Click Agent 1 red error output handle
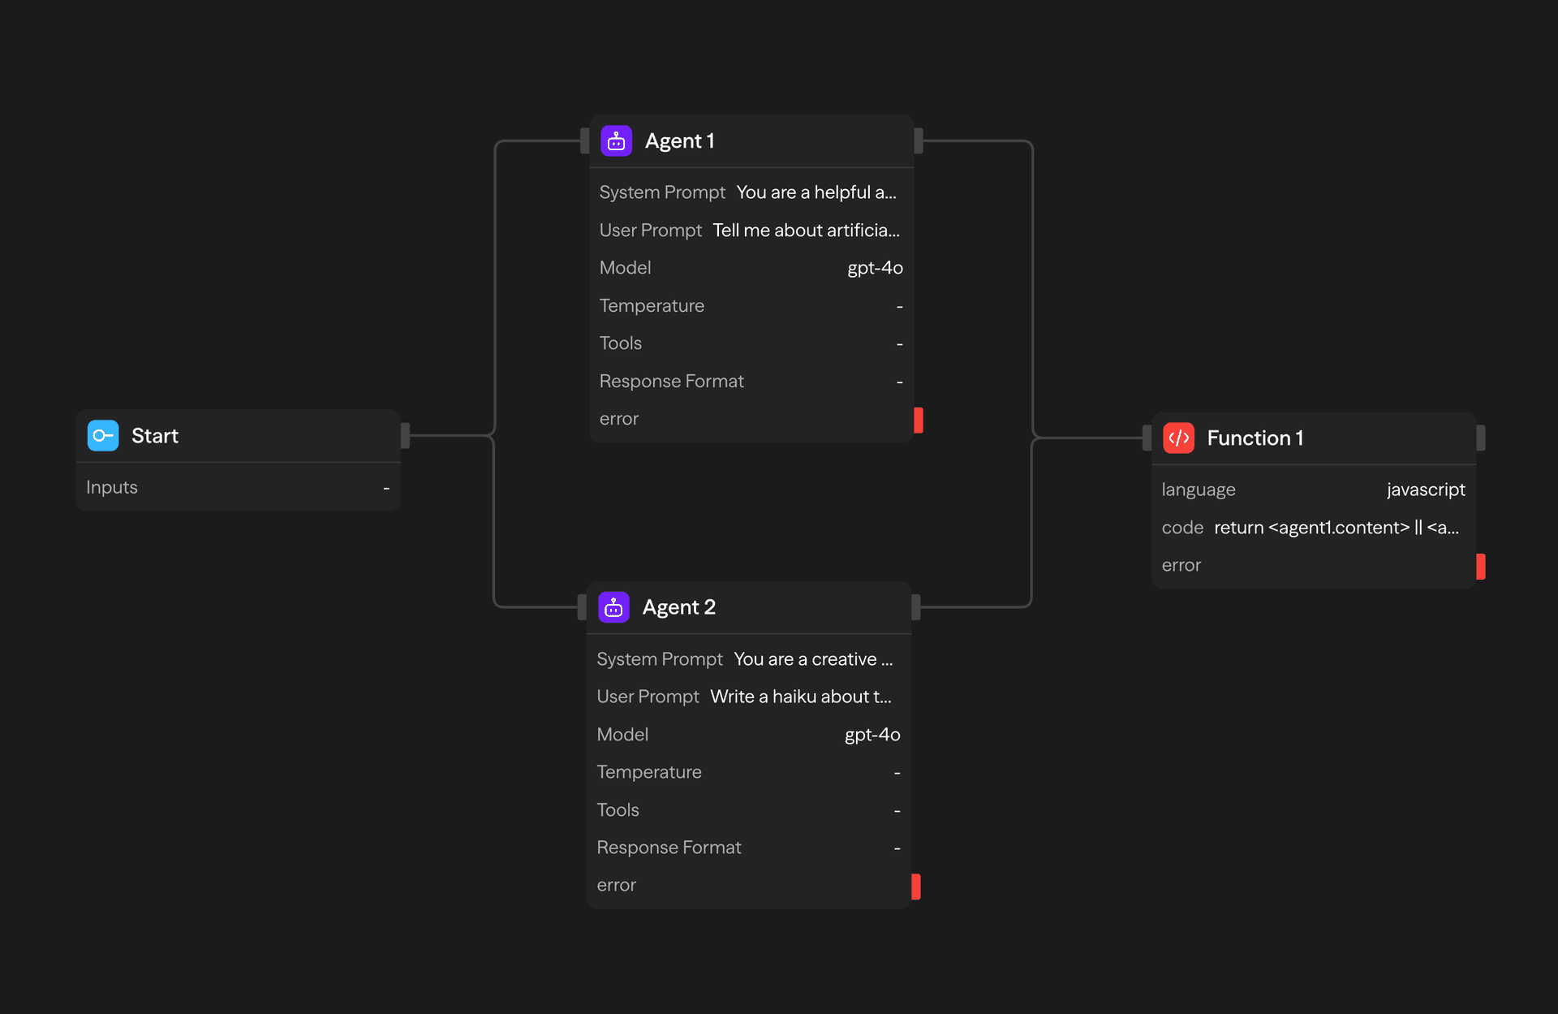 [x=919, y=420]
